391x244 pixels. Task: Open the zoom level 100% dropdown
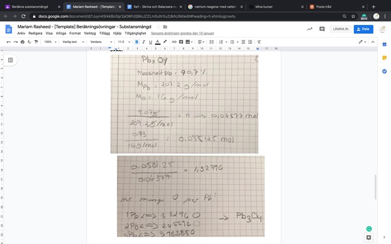coord(50,42)
